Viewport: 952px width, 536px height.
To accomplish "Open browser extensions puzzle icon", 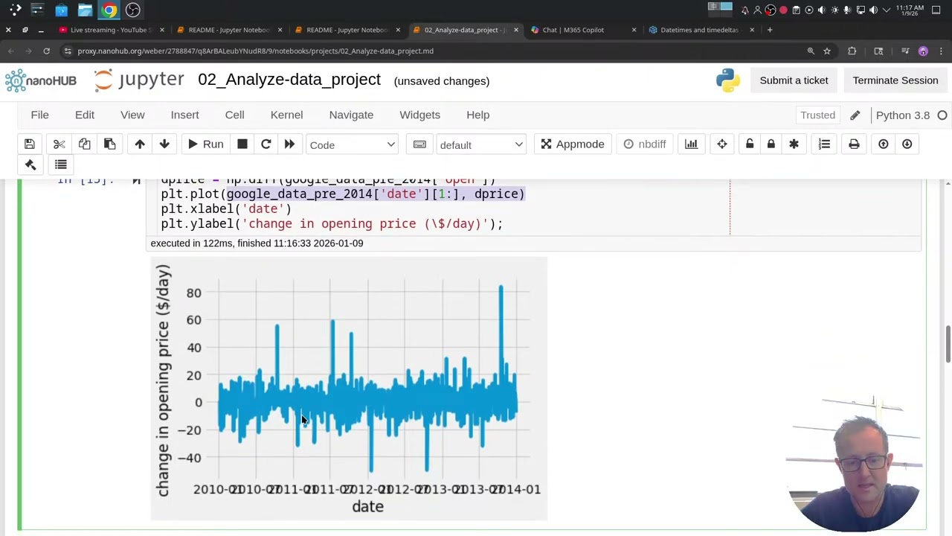I will (852, 51).
